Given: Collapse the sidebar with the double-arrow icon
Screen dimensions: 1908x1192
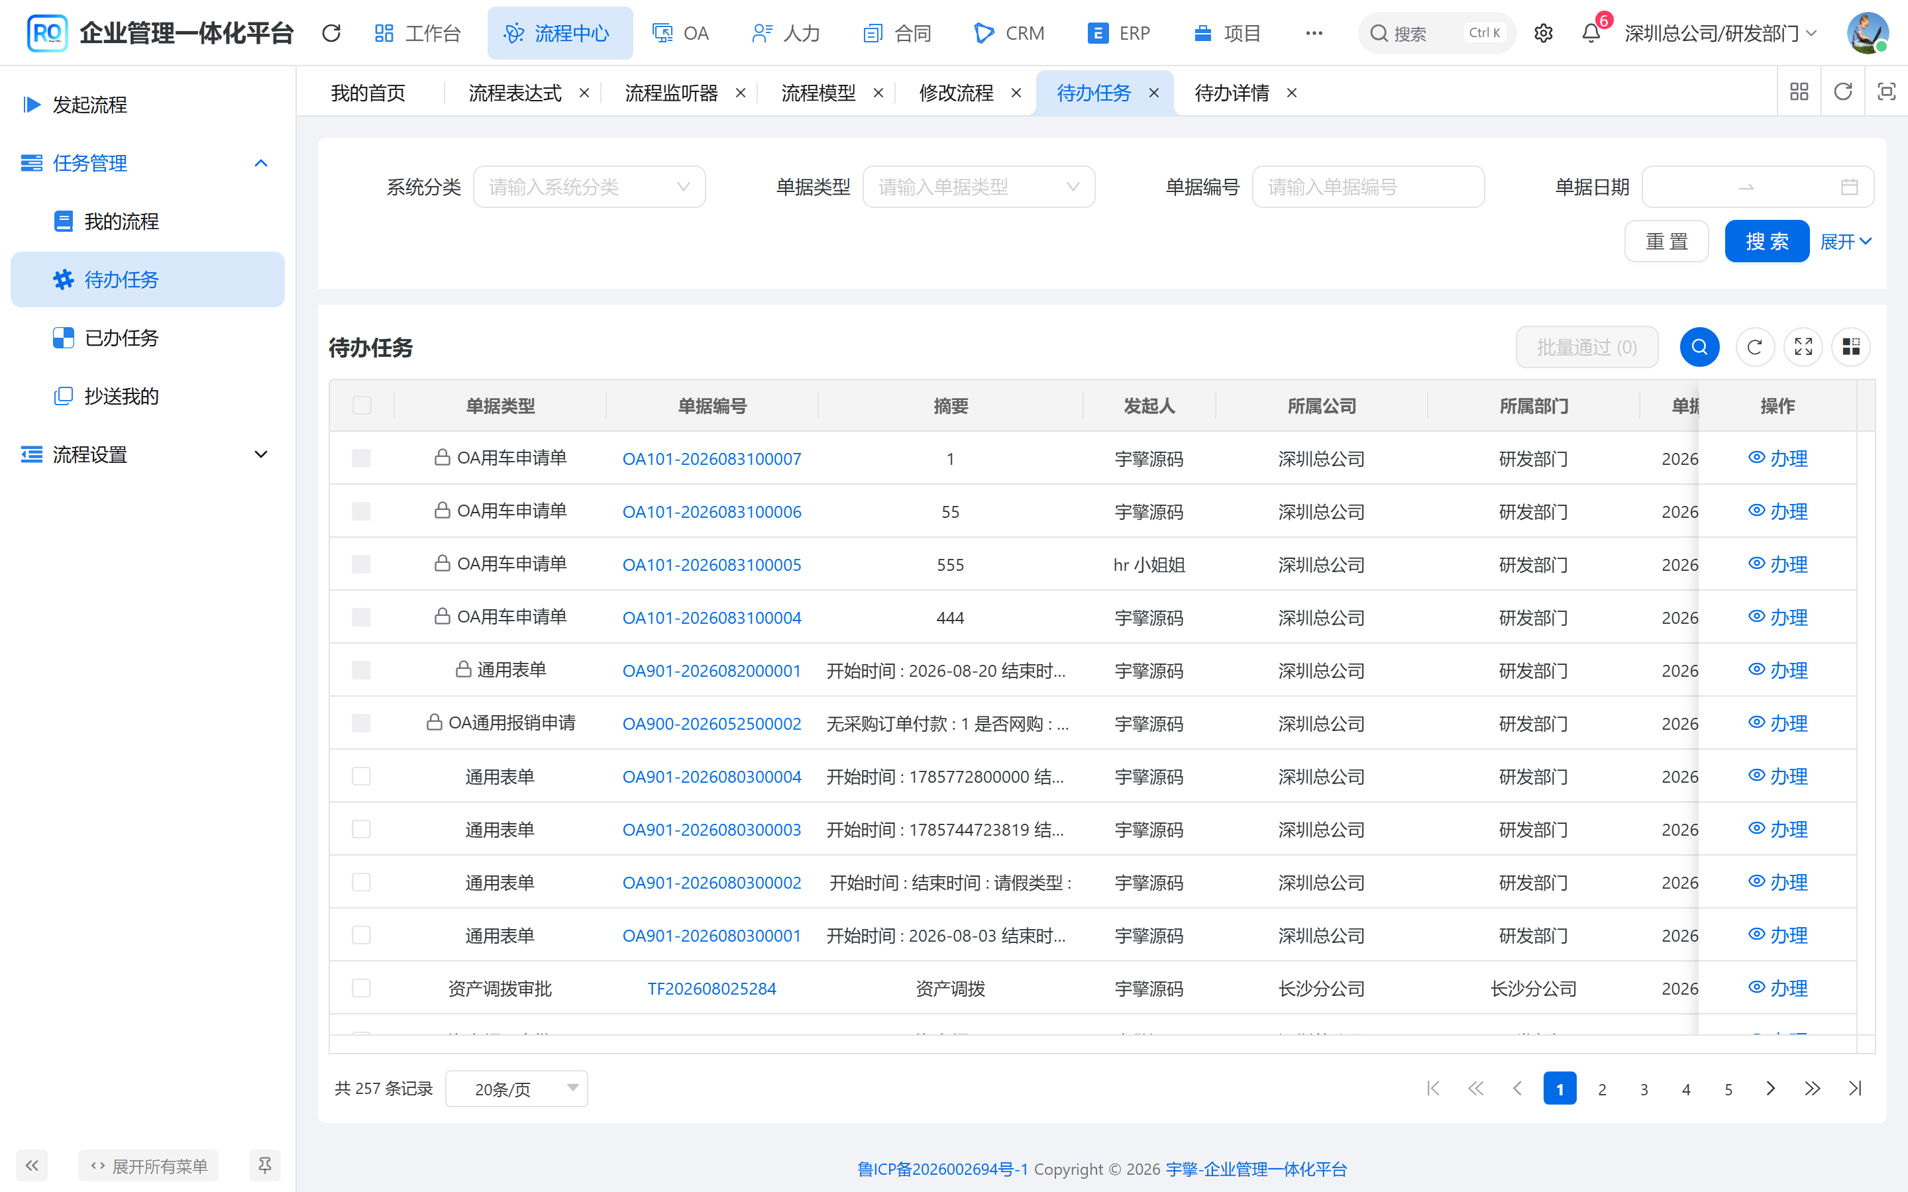Looking at the screenshot, I should [32, 1166].
